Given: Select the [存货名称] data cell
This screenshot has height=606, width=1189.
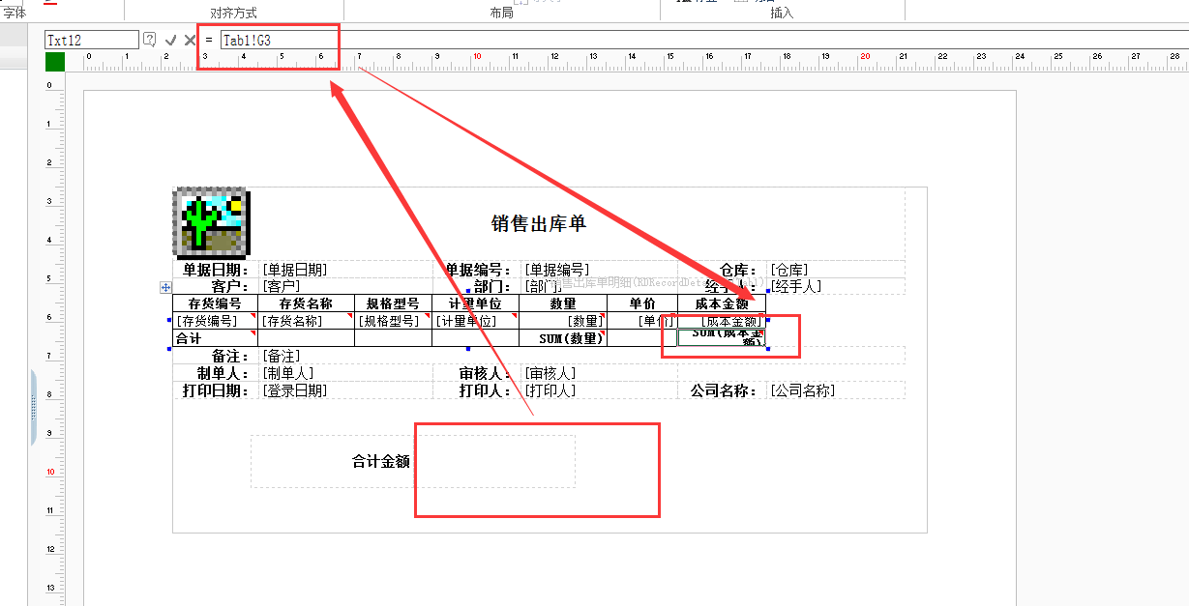Looking at the screenshot, I should coord(307,321).
